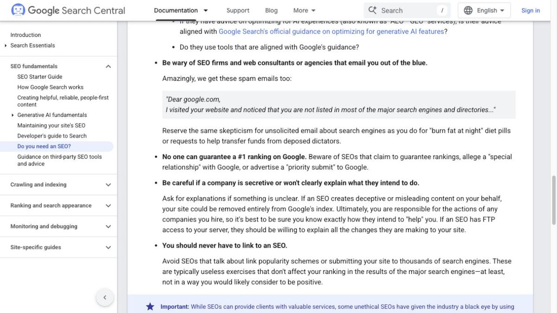Click the Google Search Central title text

(77, 10)
